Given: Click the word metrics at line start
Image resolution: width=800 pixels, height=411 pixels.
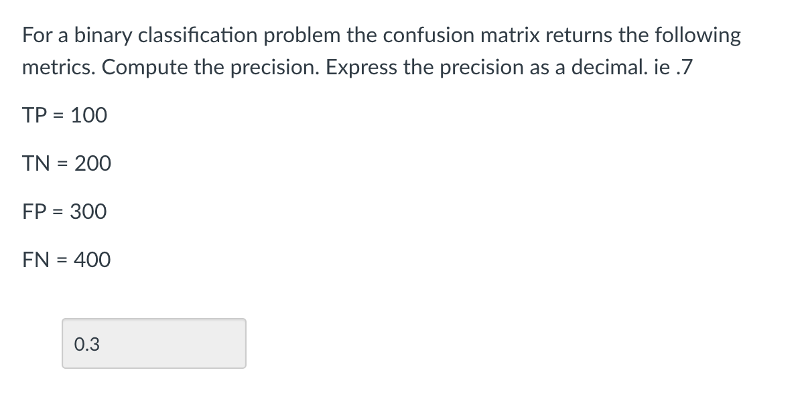Looking at the screenshot, I should point(56,66).
